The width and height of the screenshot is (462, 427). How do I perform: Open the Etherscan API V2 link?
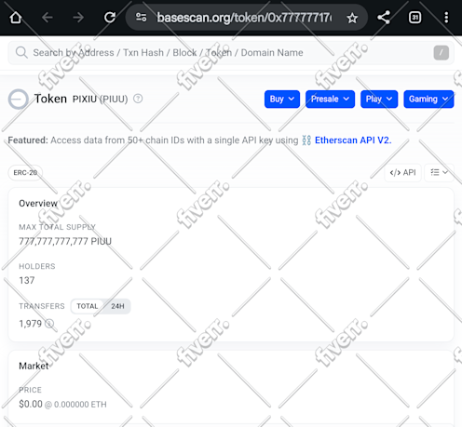[353, 140]
